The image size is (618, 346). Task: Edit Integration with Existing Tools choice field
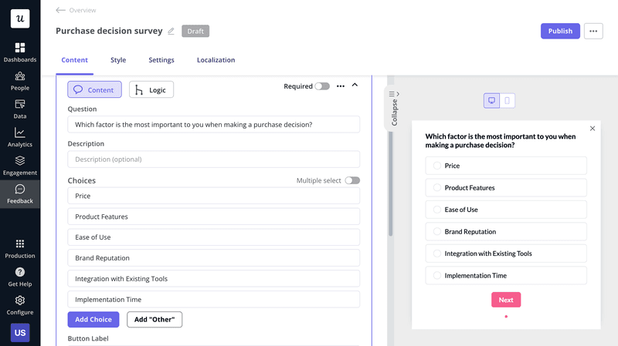pyautogui.click(x=214, y=279)
